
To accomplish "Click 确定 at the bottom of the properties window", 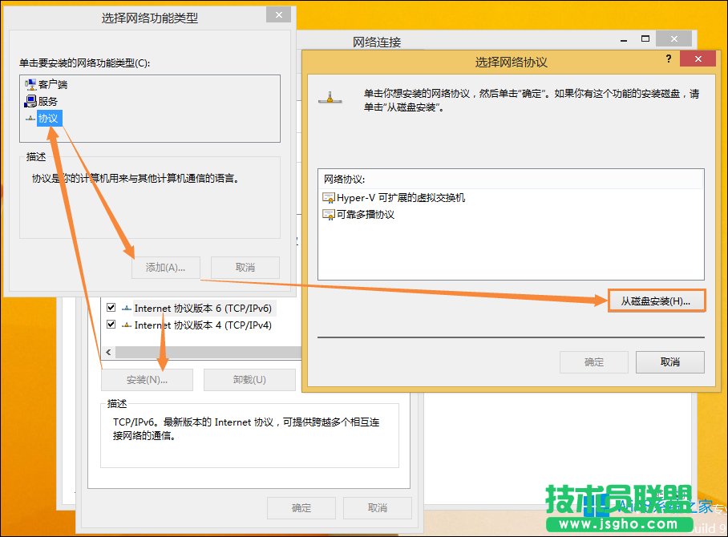I will tap(301, 507).
